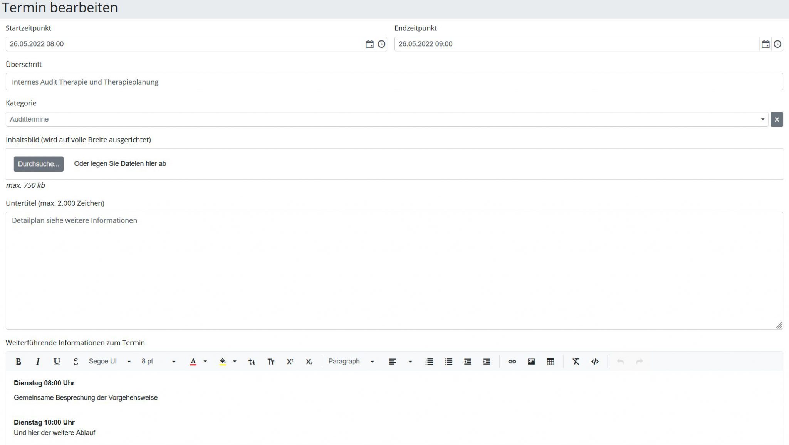Click the 'Gemeinsame Besprechung der Vorgehensweise' line
789x445 pixels.
click(86, 398)
